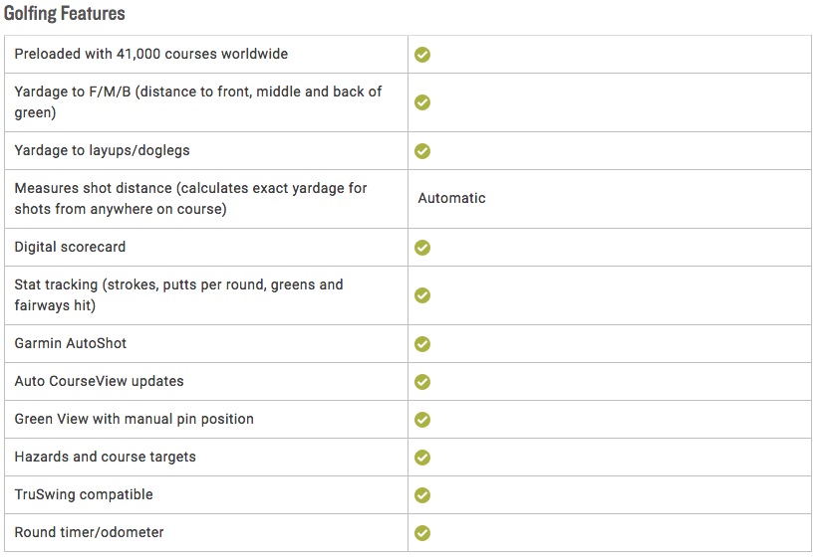Click the Digital scorecard checkmark icon
The width and height of the screenshot is (818, 560).
[x=422, y=248]
